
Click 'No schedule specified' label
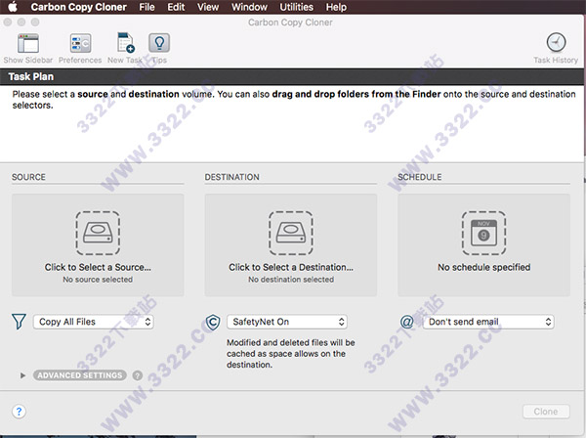484,267
